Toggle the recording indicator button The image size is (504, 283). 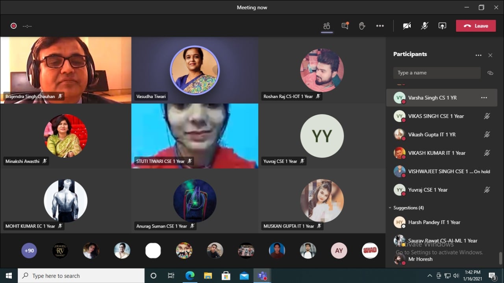(x=13, y=26)
